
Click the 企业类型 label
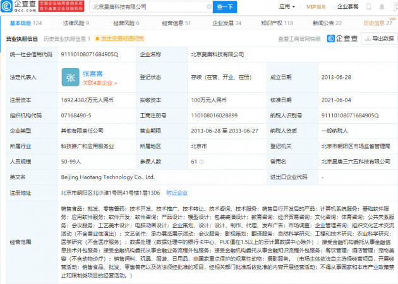(20, 131)
